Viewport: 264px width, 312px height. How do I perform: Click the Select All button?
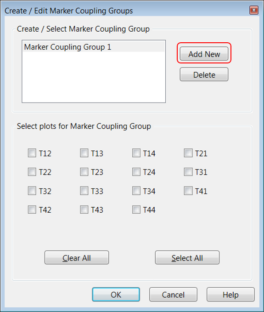pos(187,257)
